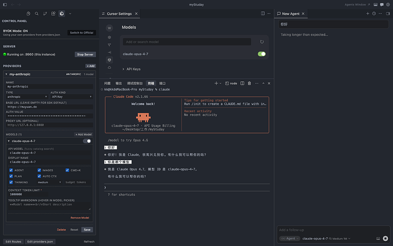Screen dimensions: 393x246
Task: Create a new terminal with plus icon
Action: coord(216,84)
